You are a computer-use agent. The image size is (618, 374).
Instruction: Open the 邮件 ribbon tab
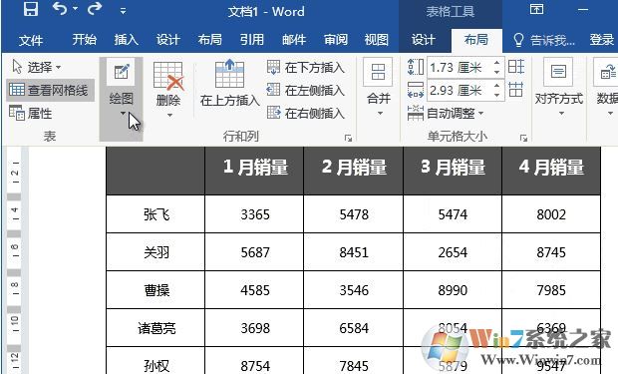click(294, 40)
